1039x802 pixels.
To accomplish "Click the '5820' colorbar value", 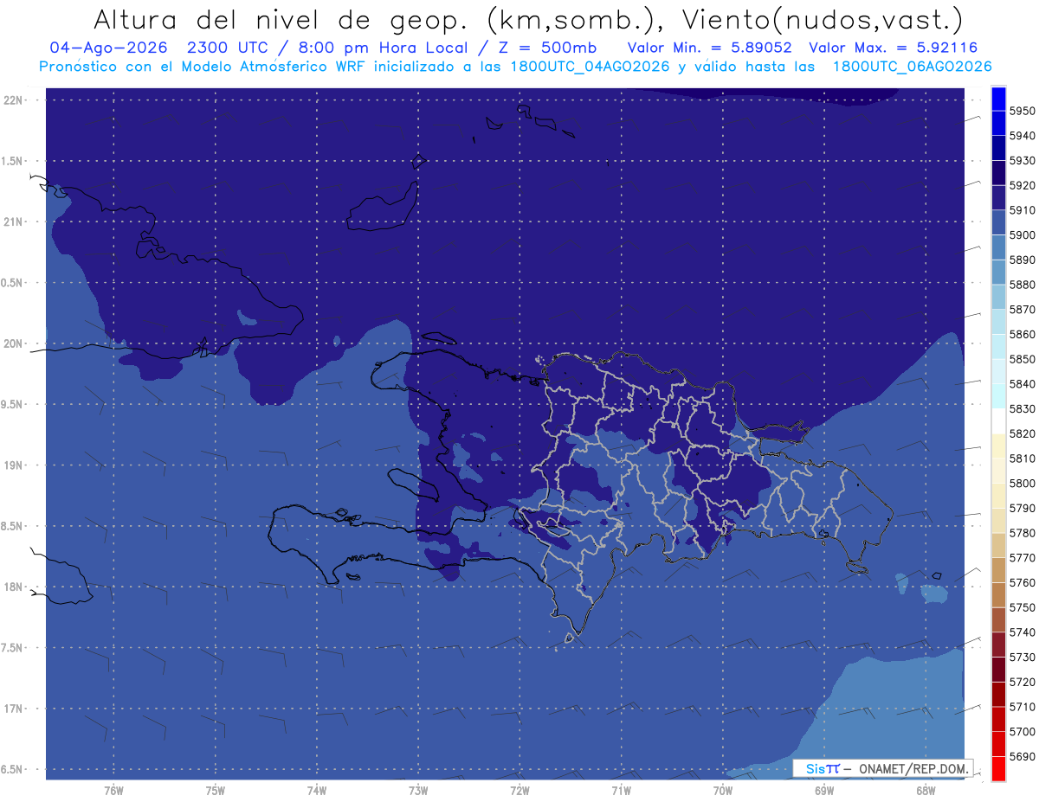I will tap(1022, 433).
